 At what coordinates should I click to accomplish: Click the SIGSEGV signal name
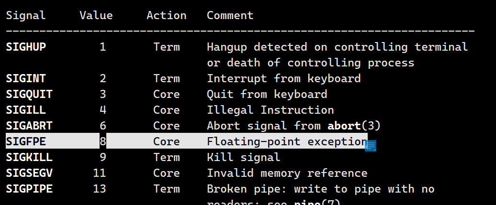pyautogui.click(x=29, y=173)
